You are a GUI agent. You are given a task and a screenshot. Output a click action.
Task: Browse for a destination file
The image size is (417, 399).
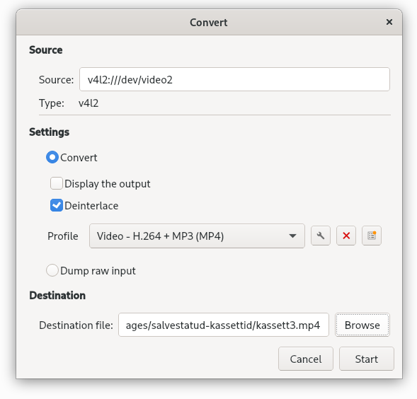[362, 325]
